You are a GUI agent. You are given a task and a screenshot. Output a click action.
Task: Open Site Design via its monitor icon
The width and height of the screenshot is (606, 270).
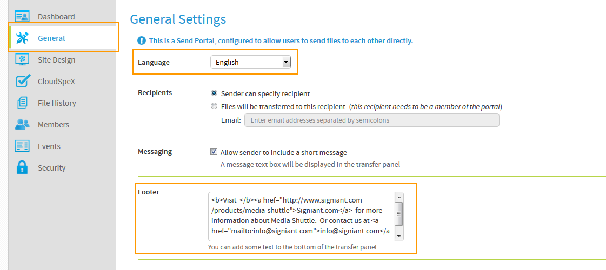[22, 60]
